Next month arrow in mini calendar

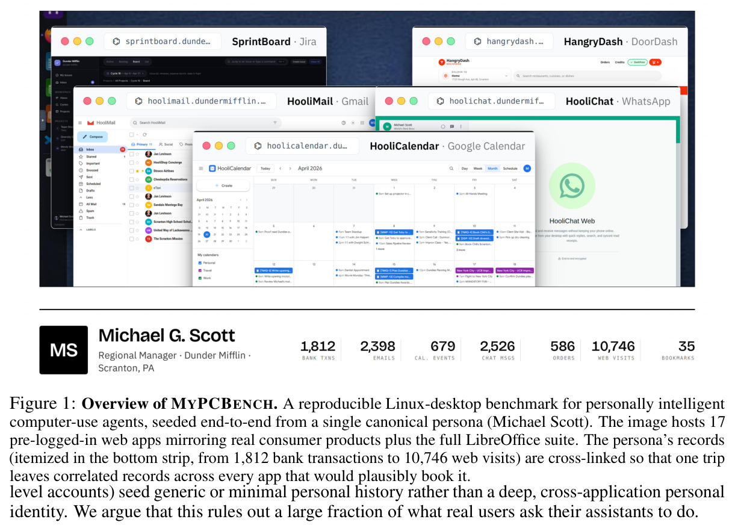247,199
